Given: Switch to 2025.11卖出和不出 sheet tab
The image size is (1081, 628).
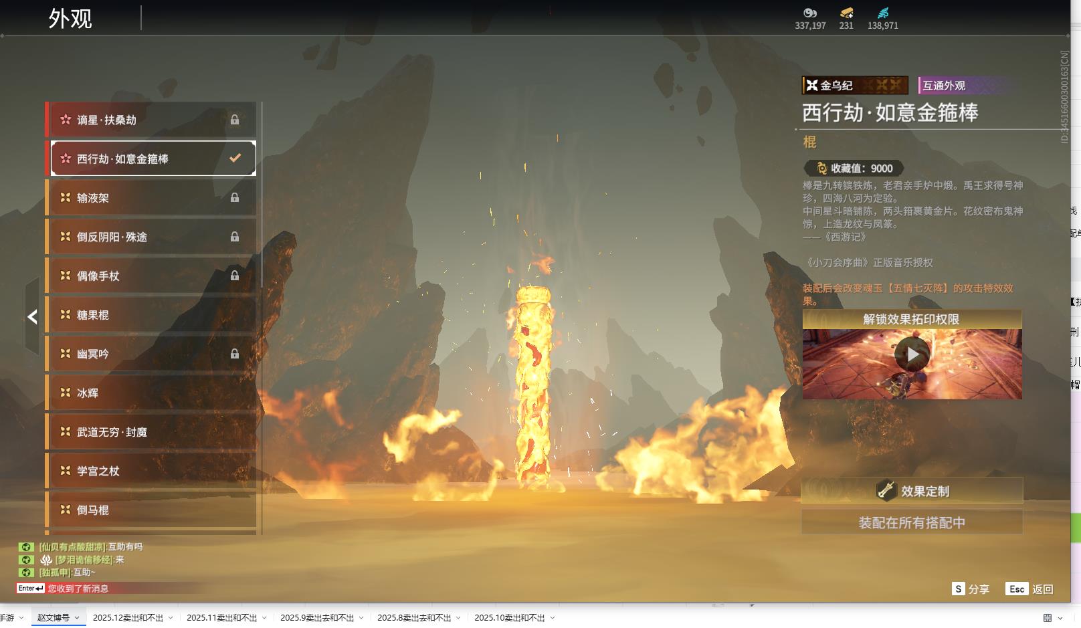Looking at the screenshot, I should (221, 618).
